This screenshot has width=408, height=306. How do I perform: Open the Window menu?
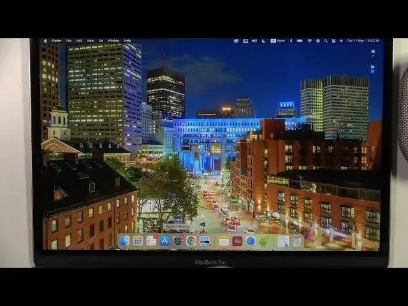(x=113, y=41)
